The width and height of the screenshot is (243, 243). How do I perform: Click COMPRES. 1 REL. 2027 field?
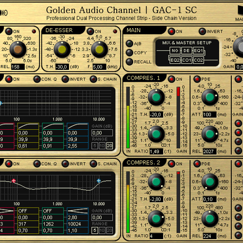(209, 152)
